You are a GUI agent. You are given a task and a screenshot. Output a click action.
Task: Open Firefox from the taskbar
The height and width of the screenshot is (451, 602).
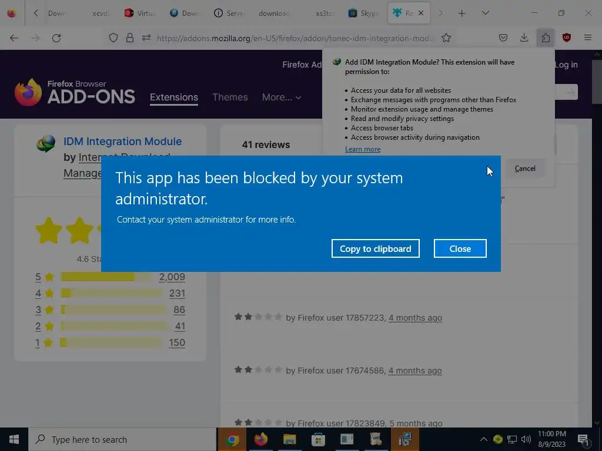[x=260, y=439]
